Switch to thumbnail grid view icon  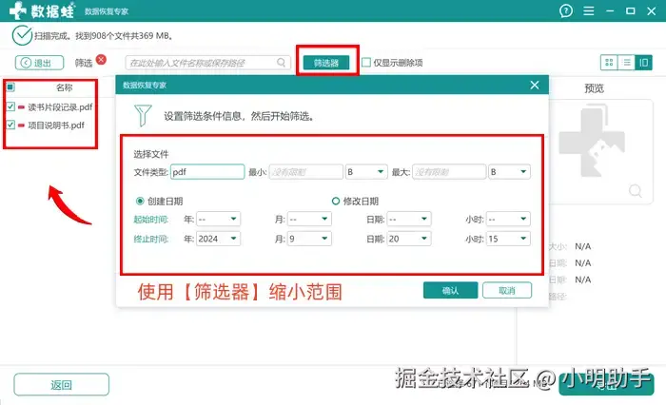click(x=609, y=63)
